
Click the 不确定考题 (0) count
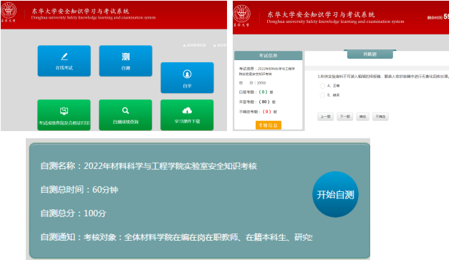(x=266, y=112)
